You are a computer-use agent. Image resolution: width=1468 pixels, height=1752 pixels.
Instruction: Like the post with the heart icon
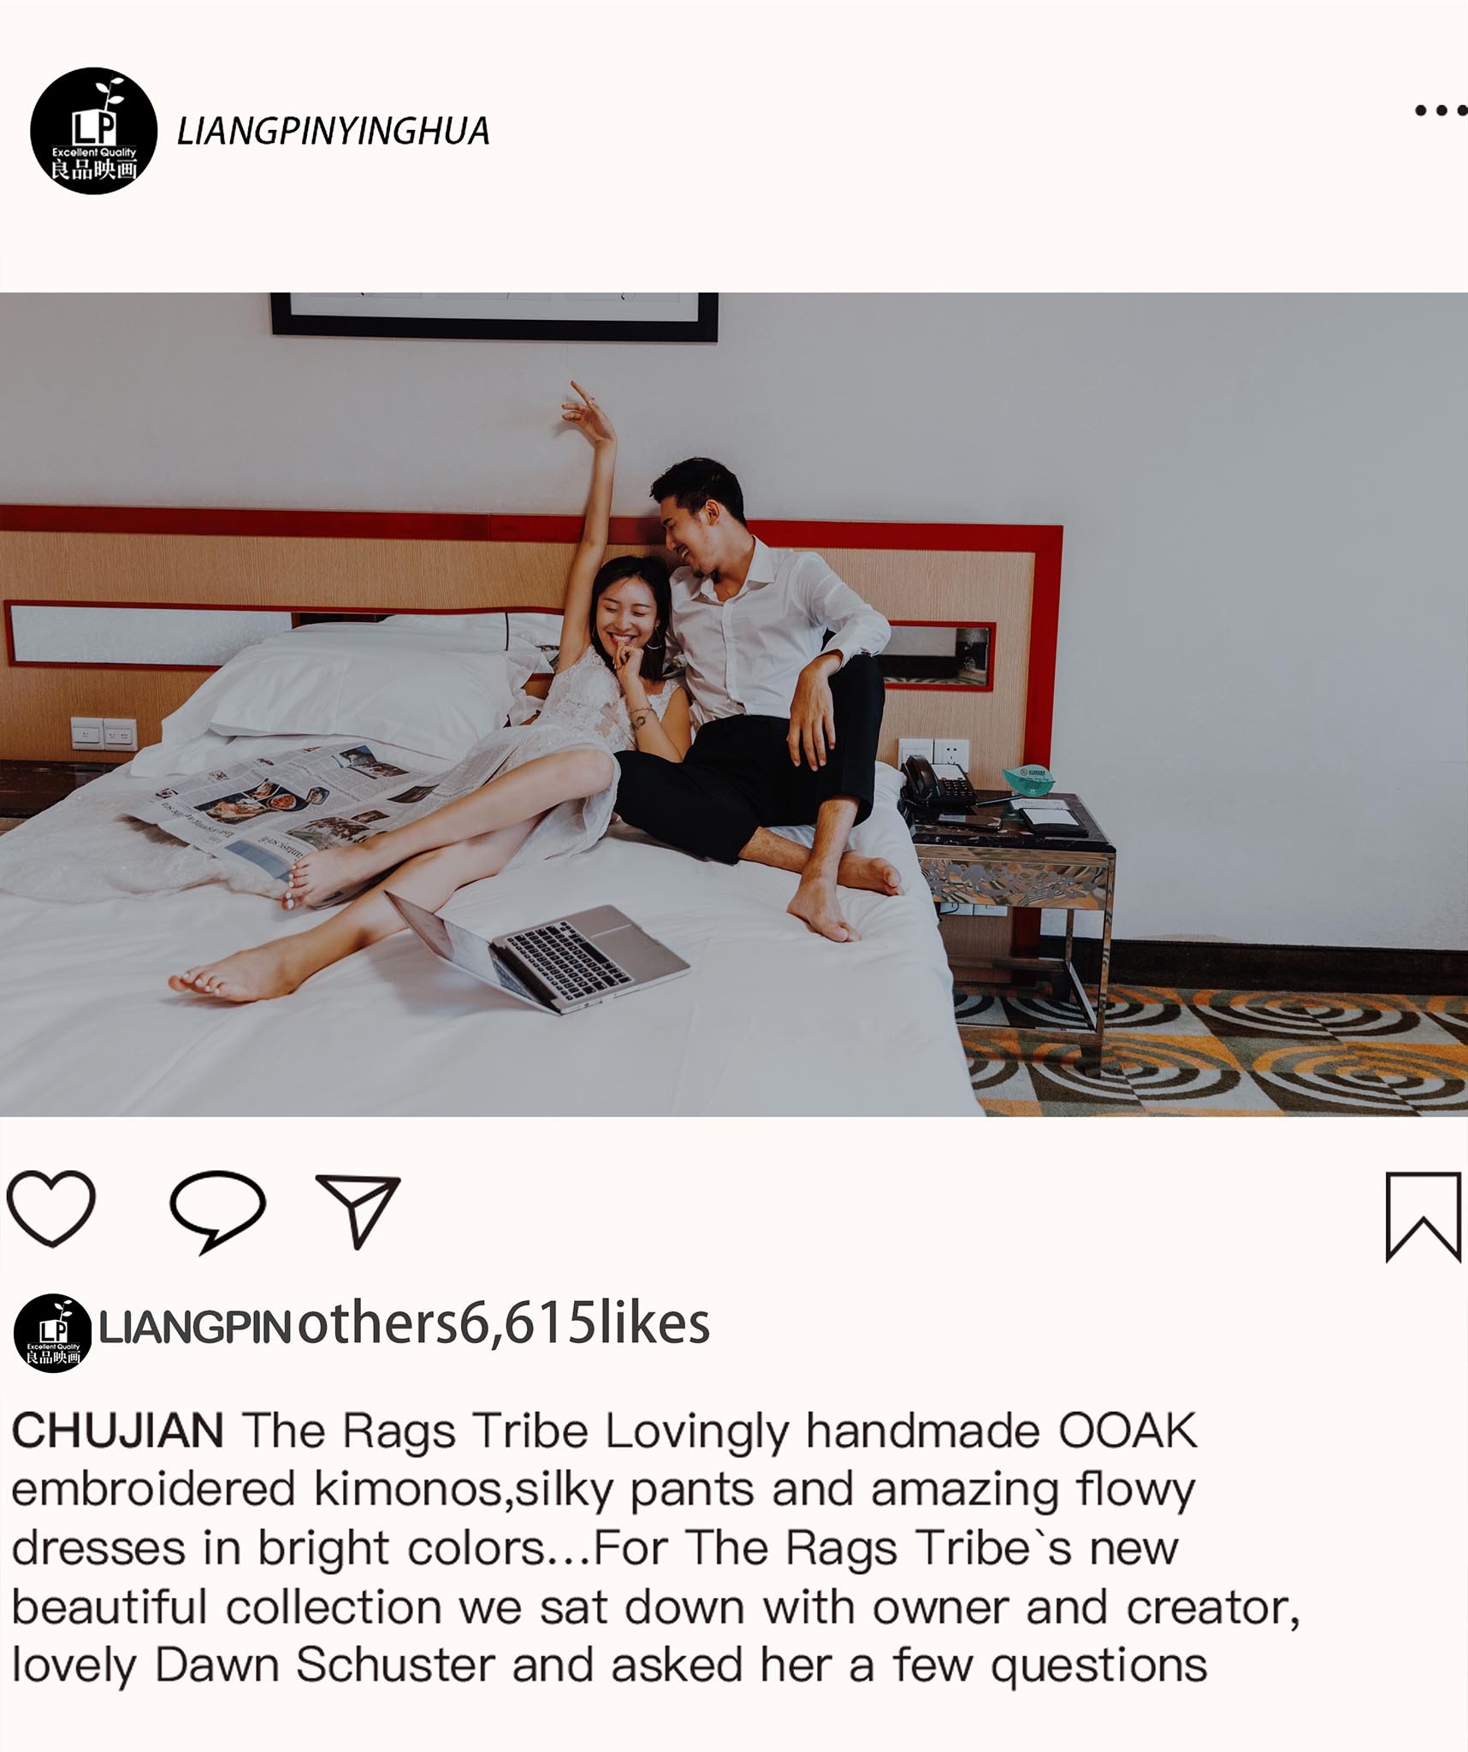[x=51, y=1208]
